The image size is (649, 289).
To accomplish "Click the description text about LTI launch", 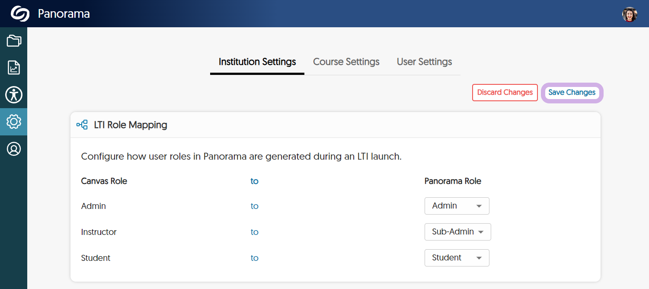I will (x=242, y=157).
